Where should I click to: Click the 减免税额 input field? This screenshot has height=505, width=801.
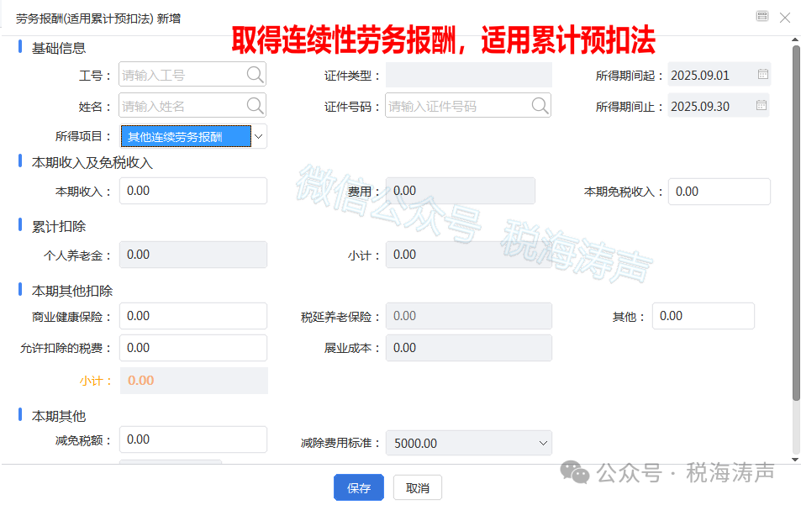click(193, 439)
